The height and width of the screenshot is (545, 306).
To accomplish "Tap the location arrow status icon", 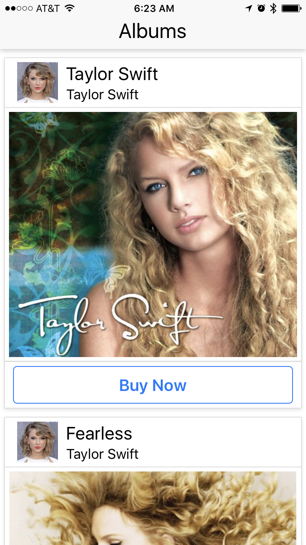I will (248, 8).
